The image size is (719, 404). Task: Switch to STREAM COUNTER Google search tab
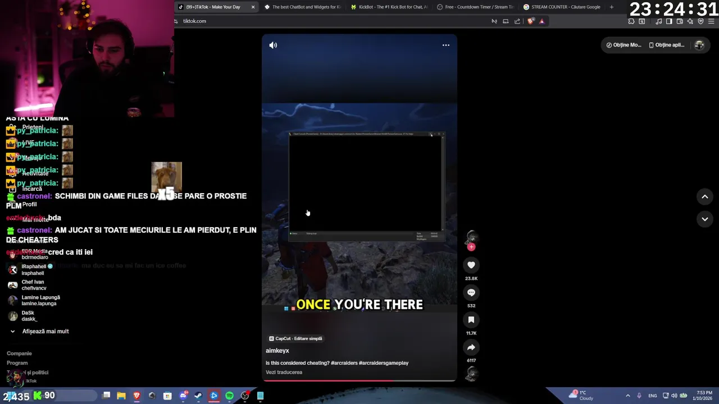pos(562,7)
